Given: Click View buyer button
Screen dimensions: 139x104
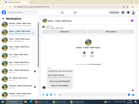Looking at the screenshot, I should coord(64,32).
